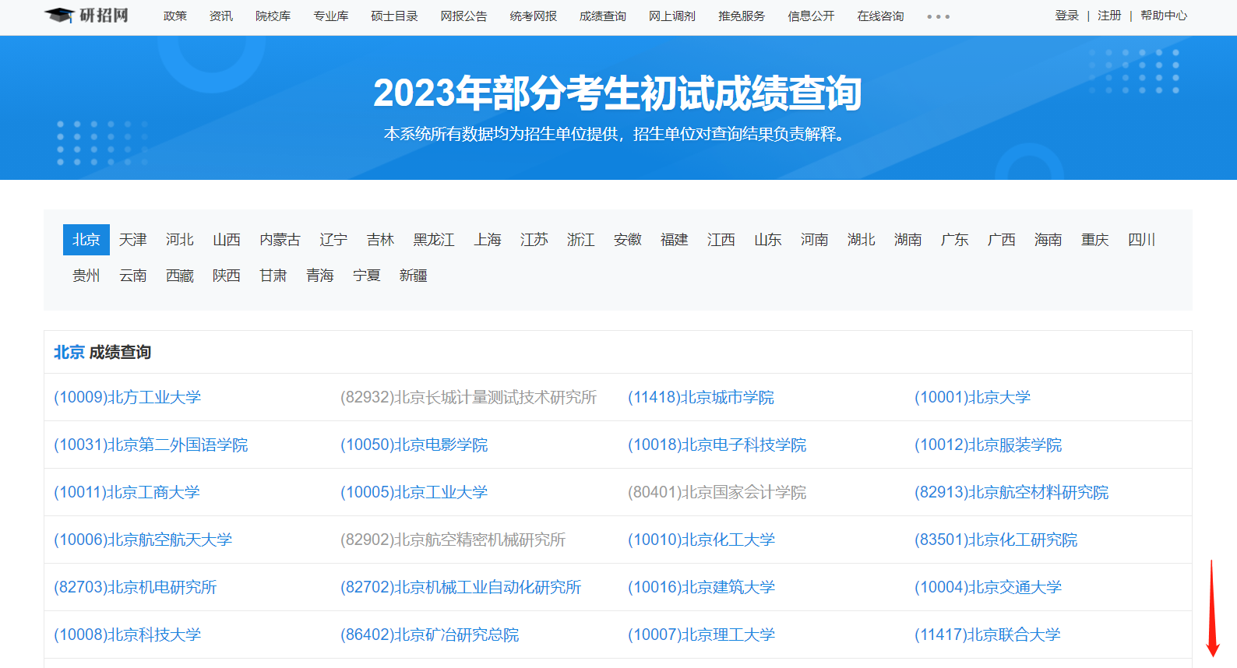Switch to 重庆 tab
The image size is (1237, 668).
click(1095, 240)
